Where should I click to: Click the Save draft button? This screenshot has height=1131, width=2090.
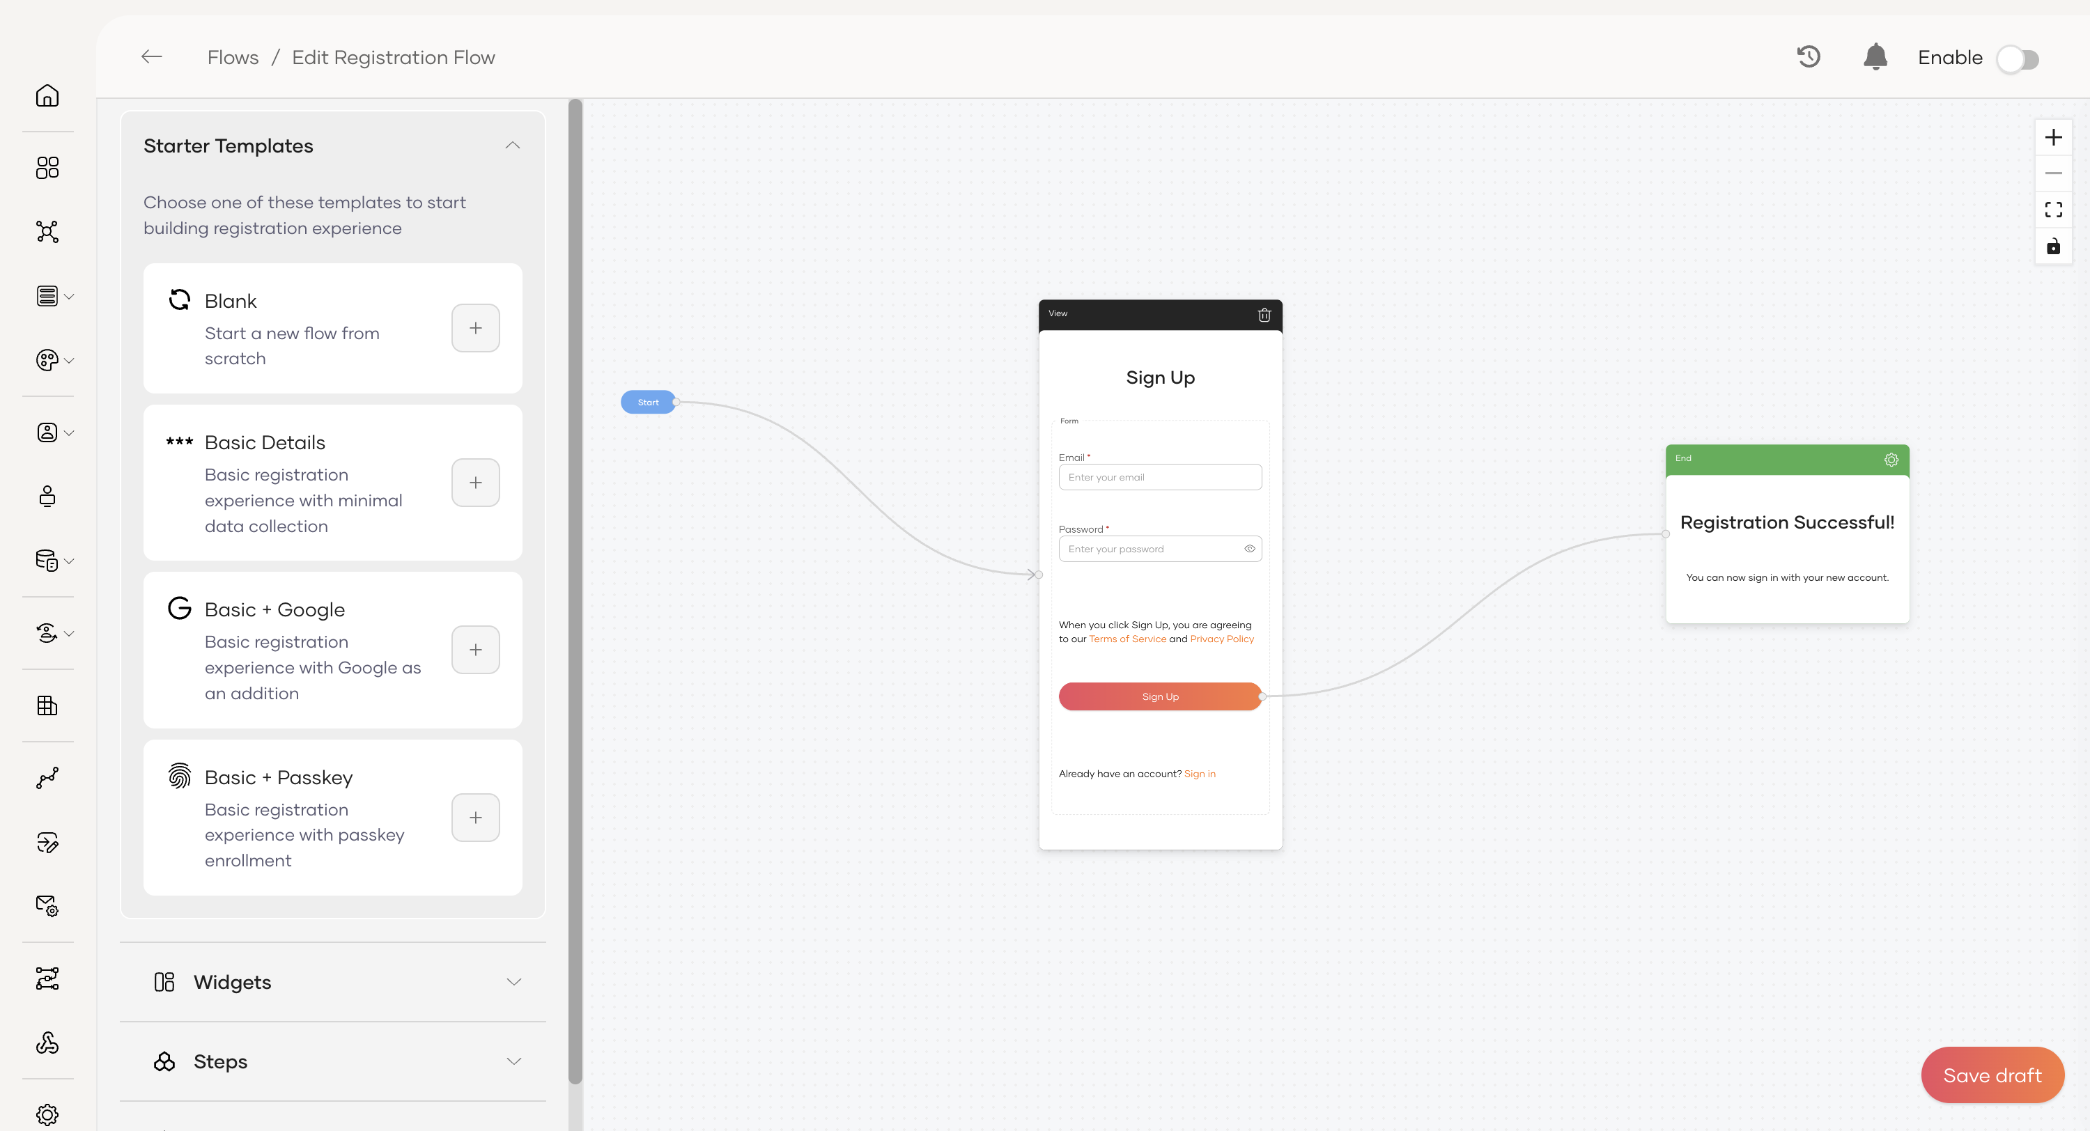[1992, 1075]
